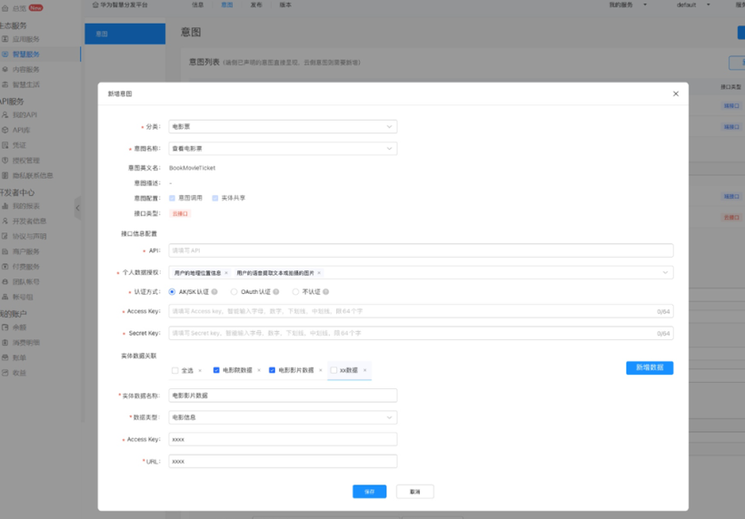The width and height of the screenshot is (745, 519).
Task: Toggle the 意图调用 checkbox
Action: [172, 198]
